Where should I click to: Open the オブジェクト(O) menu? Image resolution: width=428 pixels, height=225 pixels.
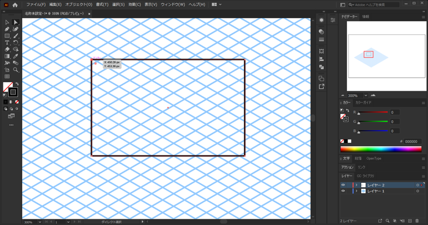point(79,4)
